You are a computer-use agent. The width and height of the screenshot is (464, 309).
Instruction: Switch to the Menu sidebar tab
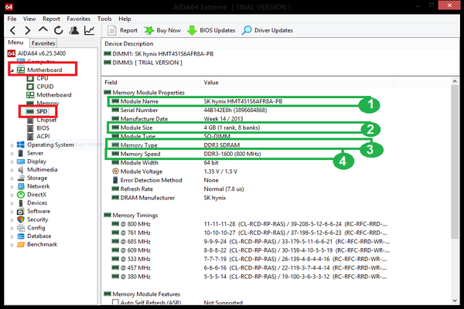(15, 42)
